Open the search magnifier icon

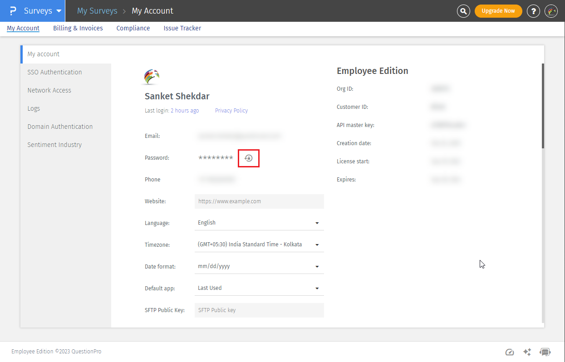(x=463, y=11)
